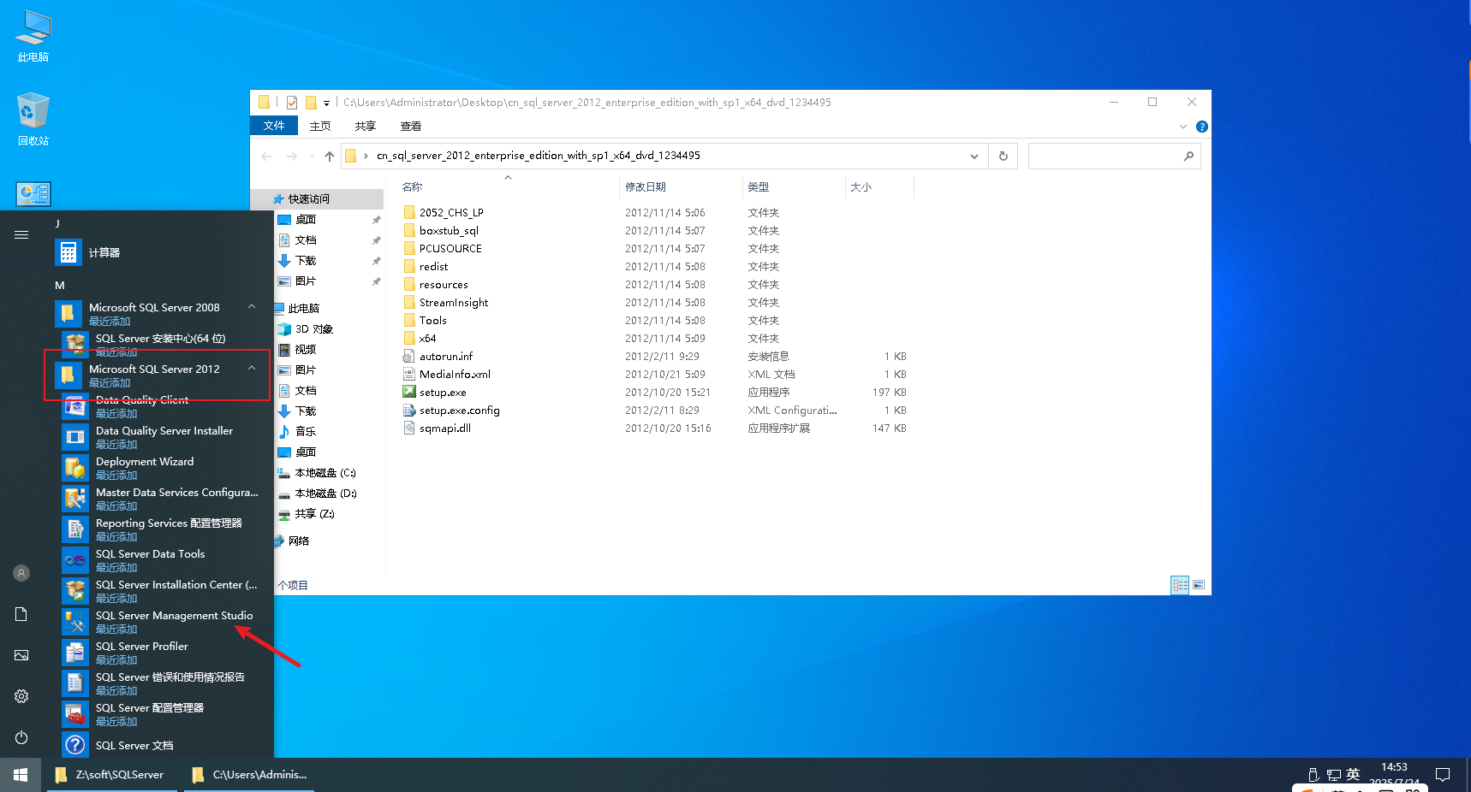This screenshot has height=792, width=1471.
Task: Open the taskbar notification center icon
Action: coord(1443,775)
